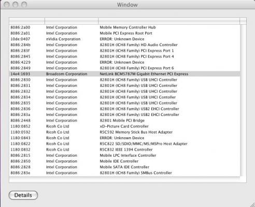
Task: Click the 8086:283e device ID
Action: coord(20,173)
